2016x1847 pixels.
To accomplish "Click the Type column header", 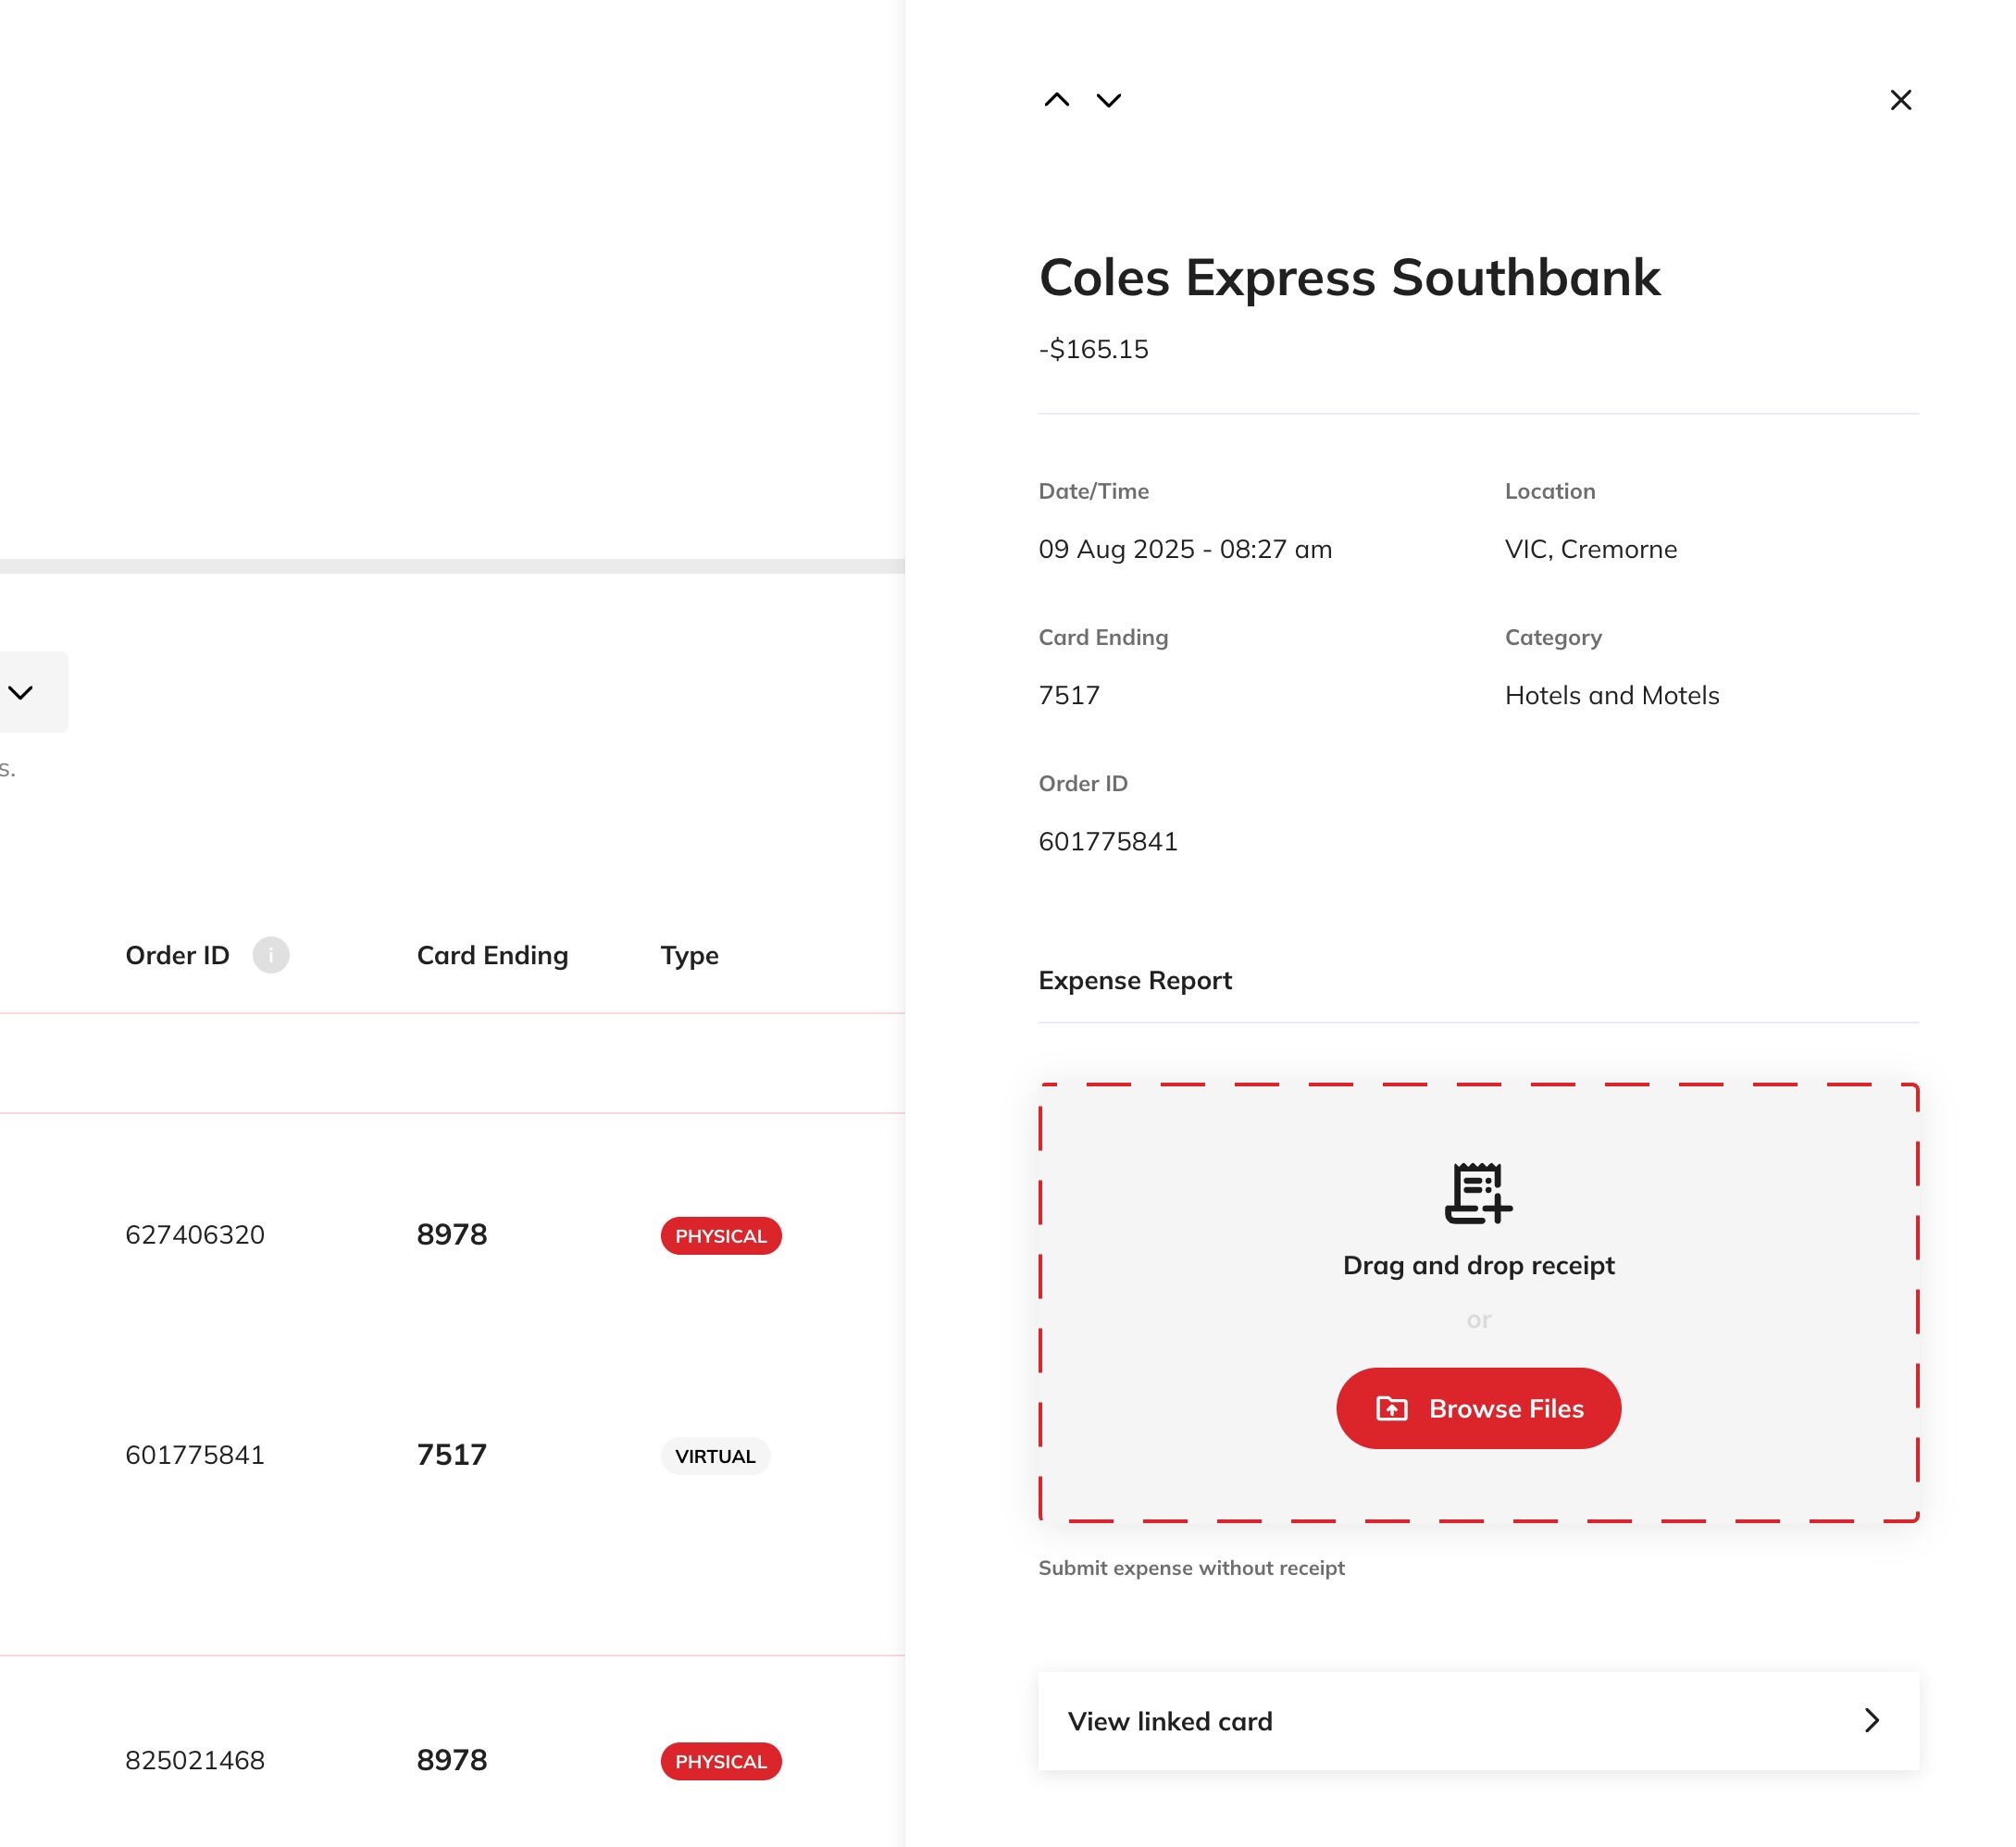I will pos(688,954).
